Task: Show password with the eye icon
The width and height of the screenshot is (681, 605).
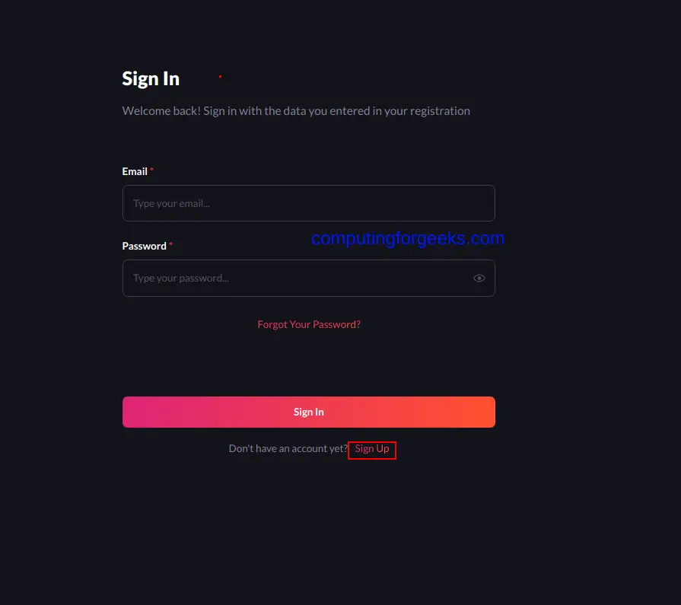Action: point(479,278)
